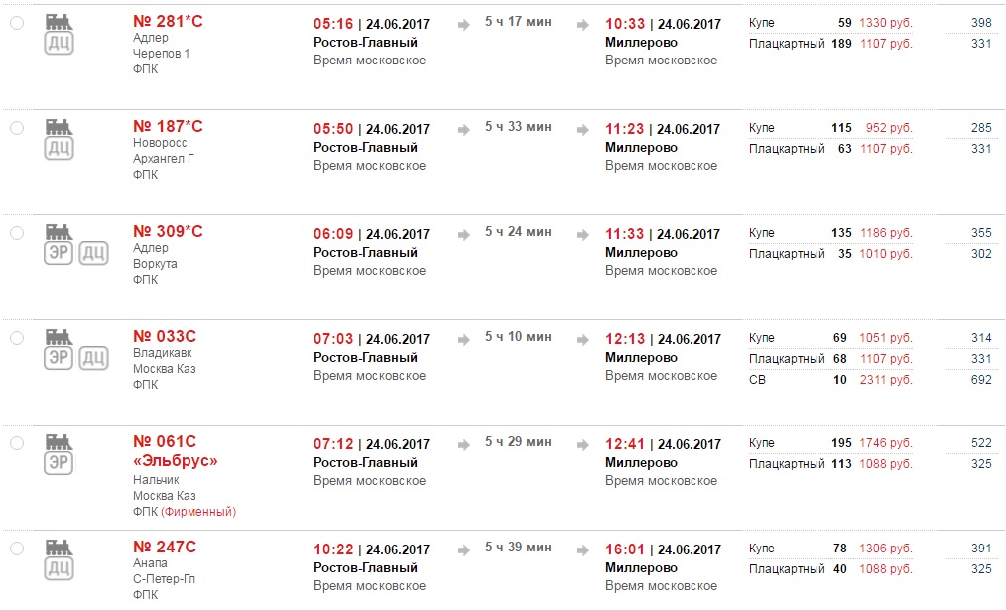The height and width of the screenshot is (610, 1006).
Task: Click bonus points value 692
Action: 980,380
